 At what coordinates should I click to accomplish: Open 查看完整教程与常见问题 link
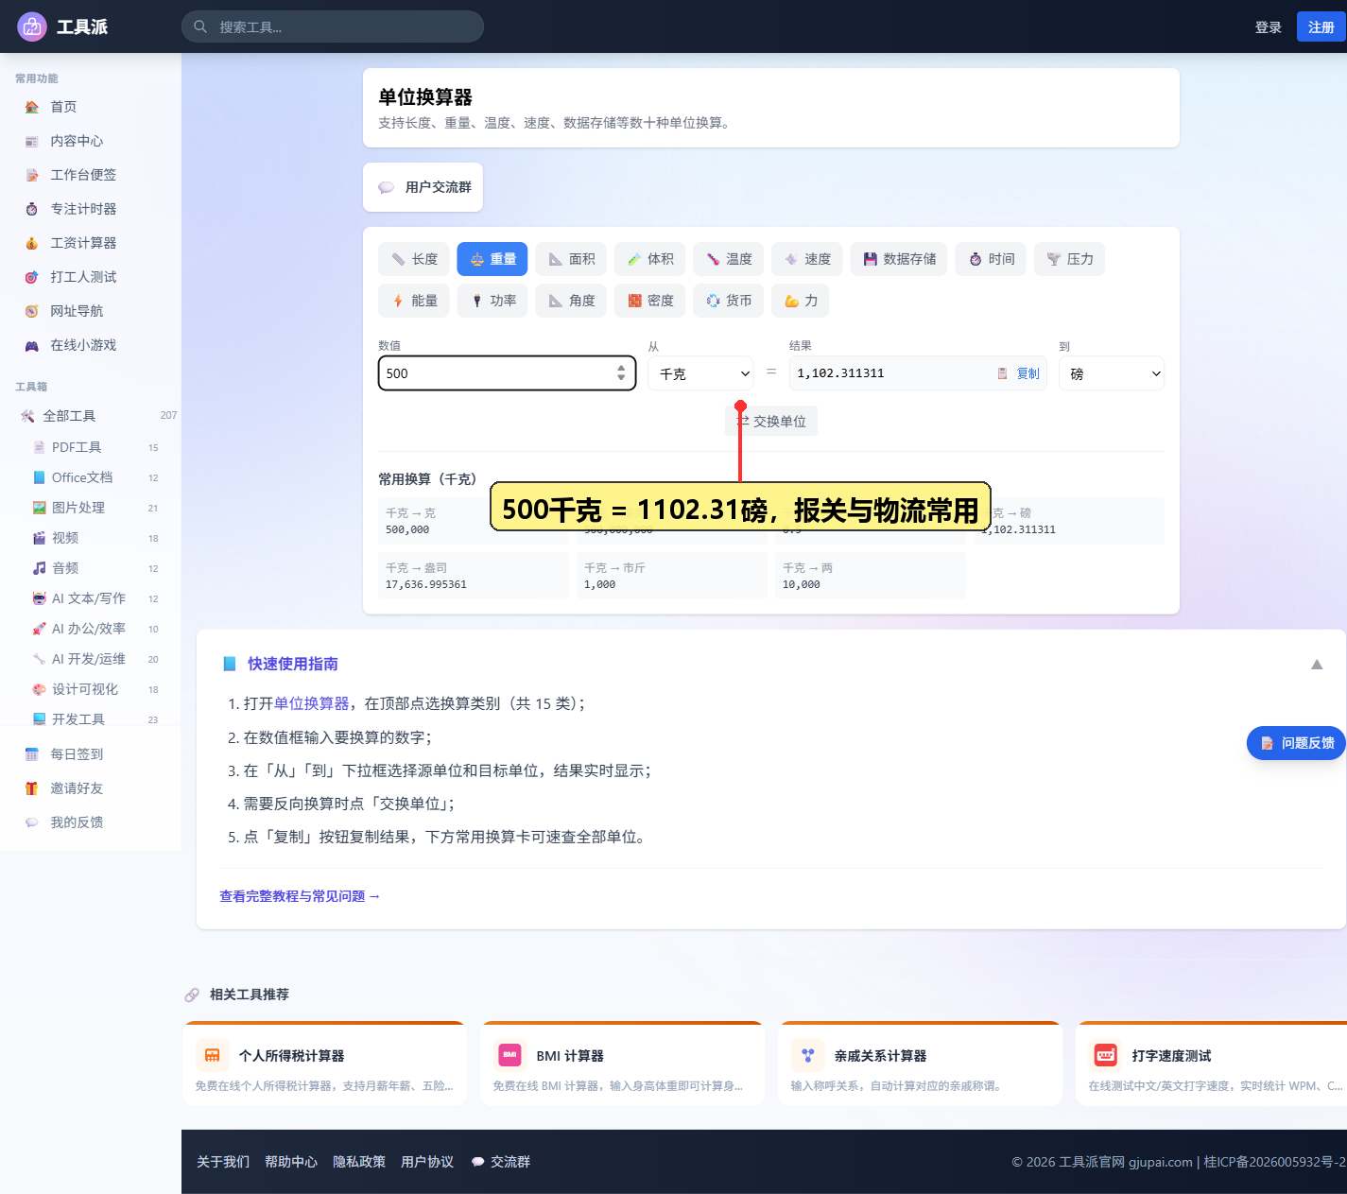[300, 896]
